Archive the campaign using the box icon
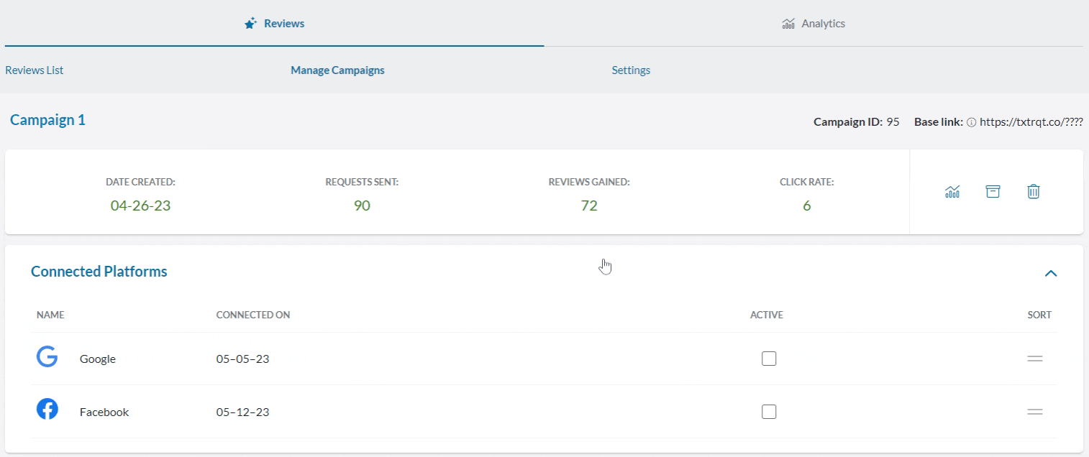This screenshot has height=457, width=1089. pyautogui.click(x=993, y=192)
